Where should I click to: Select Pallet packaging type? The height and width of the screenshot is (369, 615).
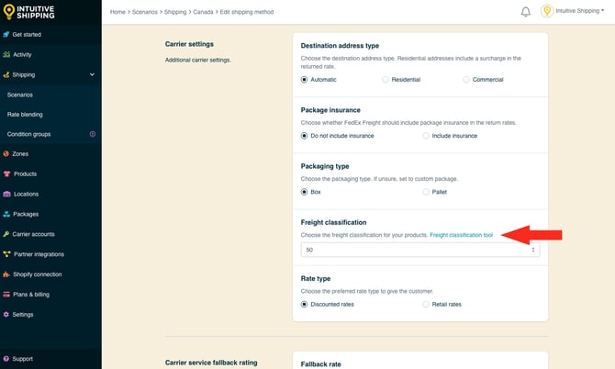click(426, 192)
